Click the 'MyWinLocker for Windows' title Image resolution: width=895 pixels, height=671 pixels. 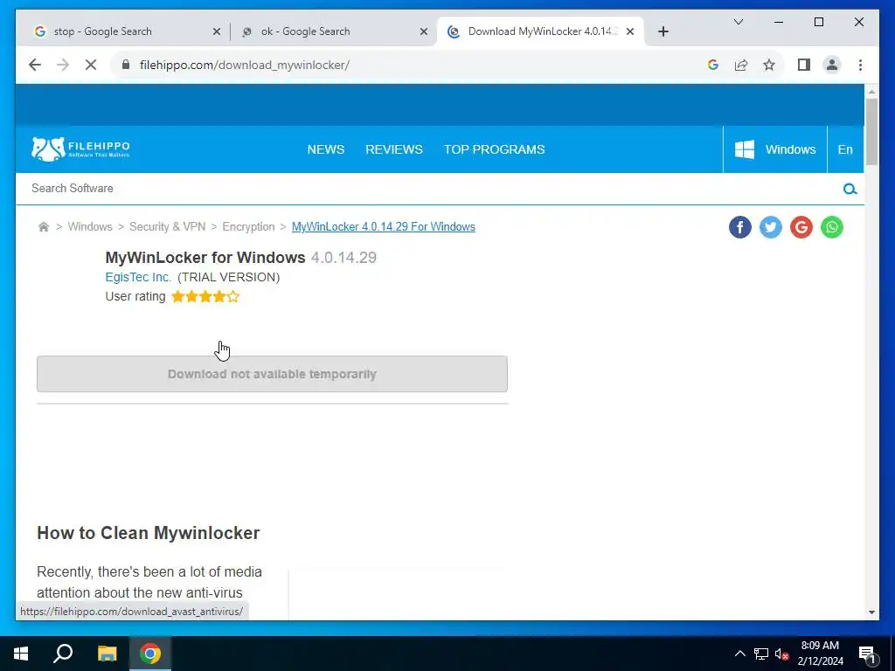[x=205, y=258]
